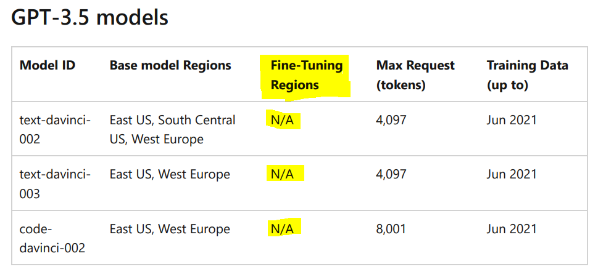Image resolution: width=598 pixels, height=272 pixels.
Task: Click the Model ID column header
Action: tap(48, 65)
